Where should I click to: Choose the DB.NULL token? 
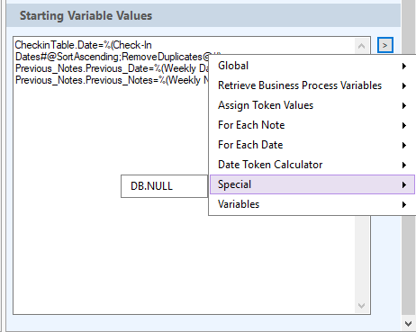click(164, 186)
